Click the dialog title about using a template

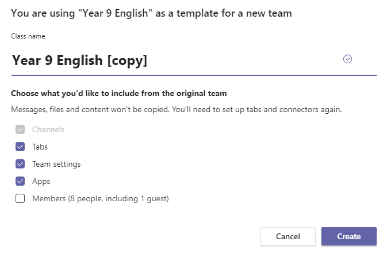(151, 13)
